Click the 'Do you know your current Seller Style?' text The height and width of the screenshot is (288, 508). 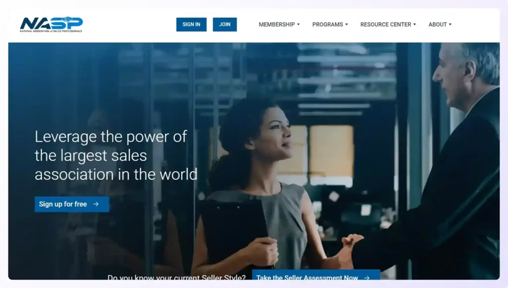click(177, 277)
